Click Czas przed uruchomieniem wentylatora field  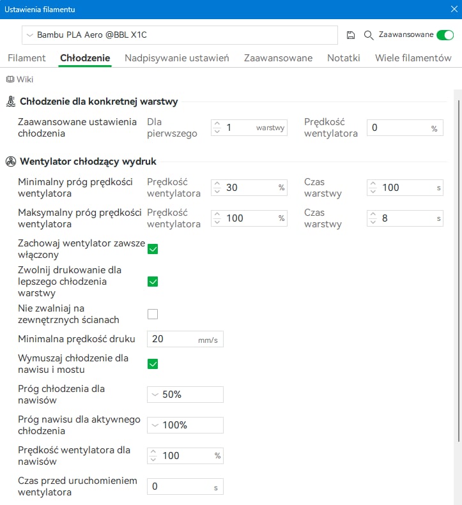pyautogui.click(x=185, y=486)
